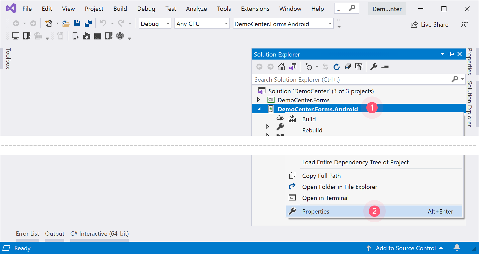This screenshot has height=254, width=479.
Task: Click the Collapse All icon in Solution Explorer
Action: pyautogui.click(x=348, y=67)
